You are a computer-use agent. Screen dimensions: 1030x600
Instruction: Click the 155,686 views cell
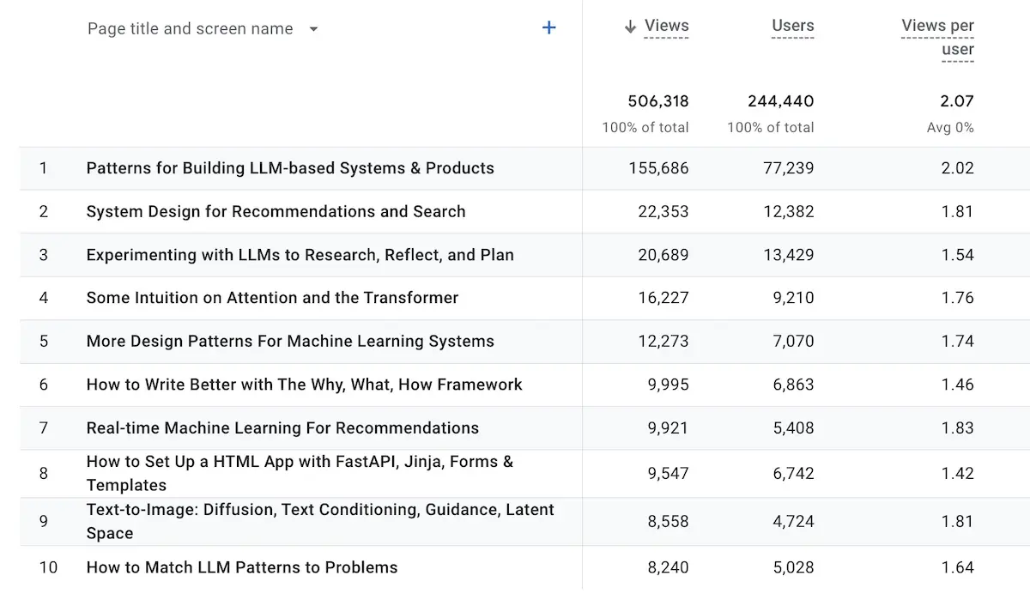tap(658, 168)
